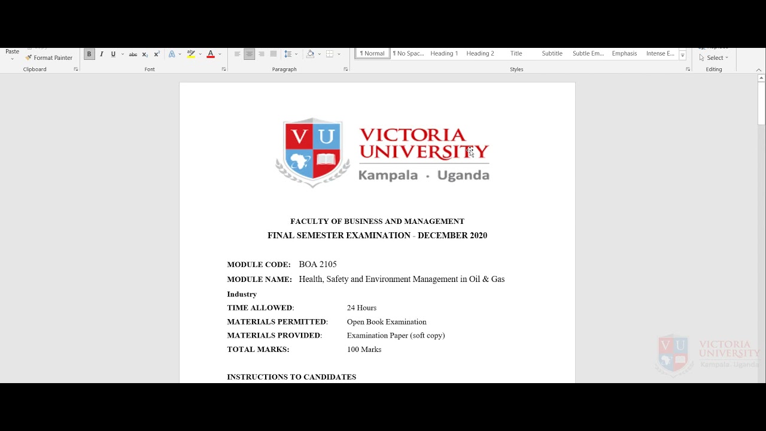This screenshot has width=766, height=431.
Task: Click the 'TIME ALLOWED' label
Action: [259, 308]
